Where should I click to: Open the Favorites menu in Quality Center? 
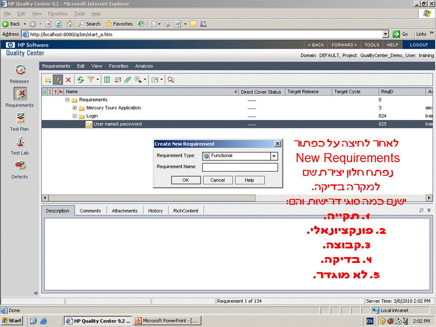coord(119,66)
